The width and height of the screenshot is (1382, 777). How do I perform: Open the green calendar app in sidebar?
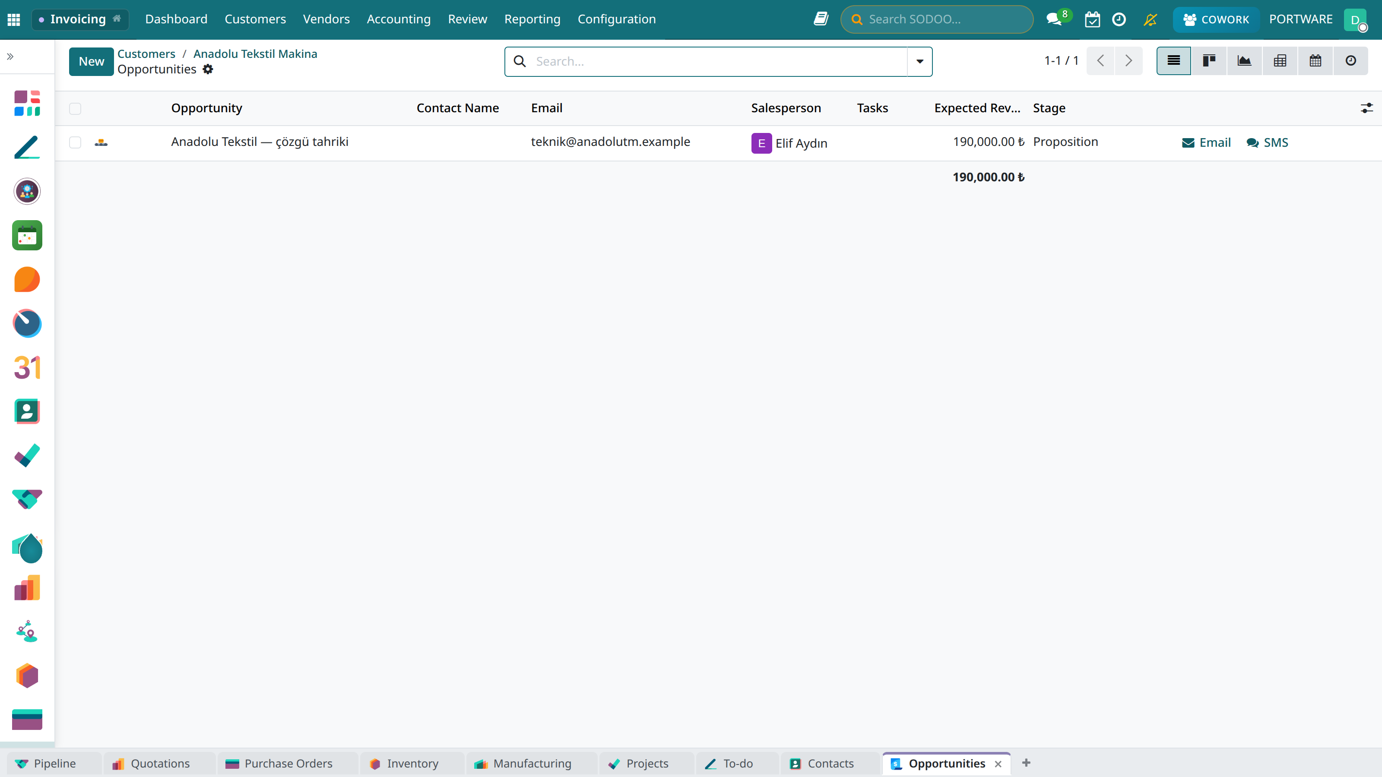27,235
